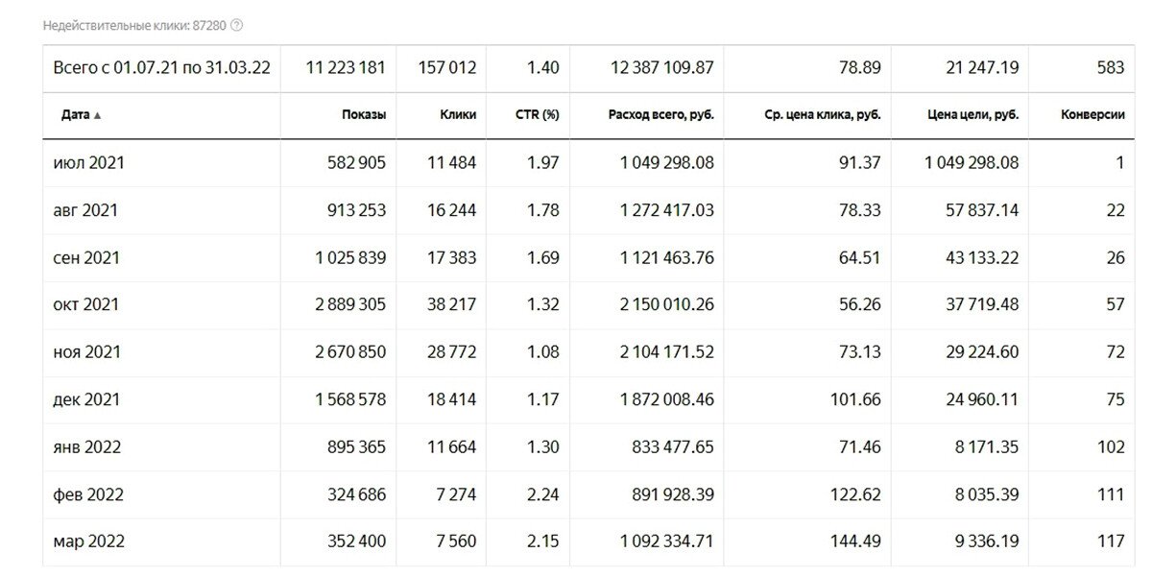Click the Всего с 01.07.21 по 31.03.22 total label

point(161,68)
